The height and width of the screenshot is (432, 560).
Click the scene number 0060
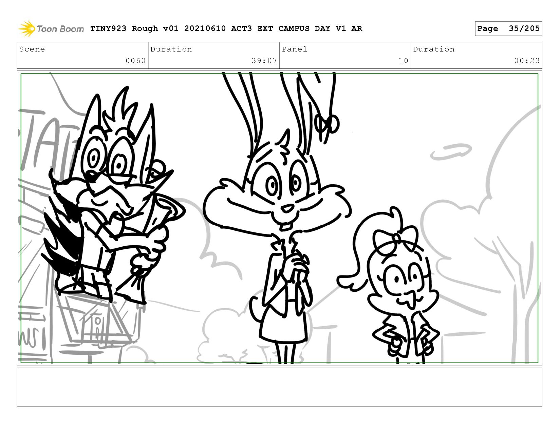tap(135, 61)
